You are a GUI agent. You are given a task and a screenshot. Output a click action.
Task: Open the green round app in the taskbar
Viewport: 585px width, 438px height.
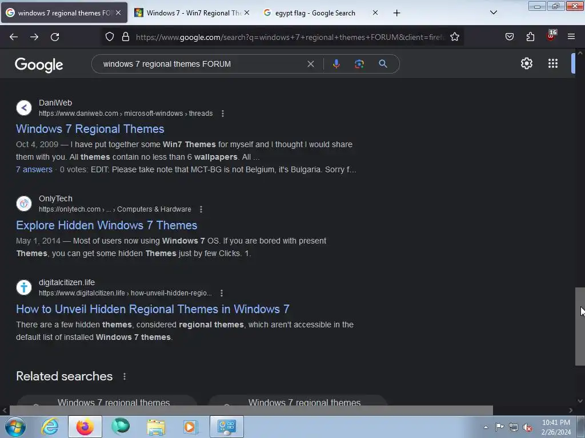click(x=121, y=426)
